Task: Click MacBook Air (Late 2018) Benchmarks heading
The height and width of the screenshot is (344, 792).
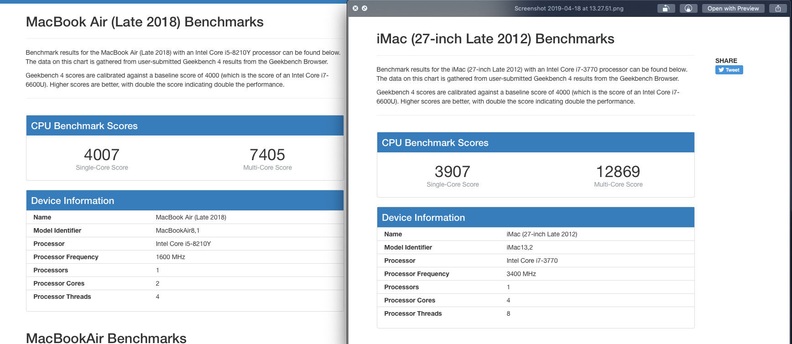Action: (x=145, y=22)
